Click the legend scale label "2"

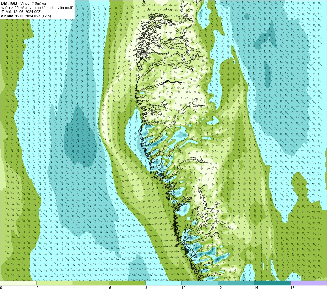(x=37, y=288)
